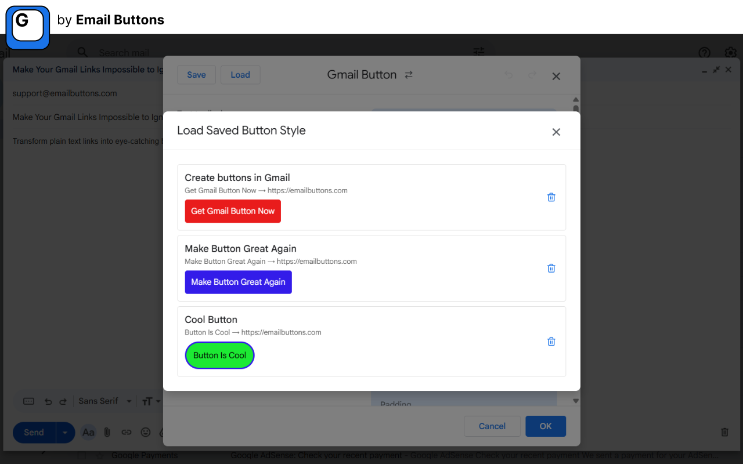Undo typing in the compose formatting bar
This screenshot has height=464, width=743.
point(48,401)
